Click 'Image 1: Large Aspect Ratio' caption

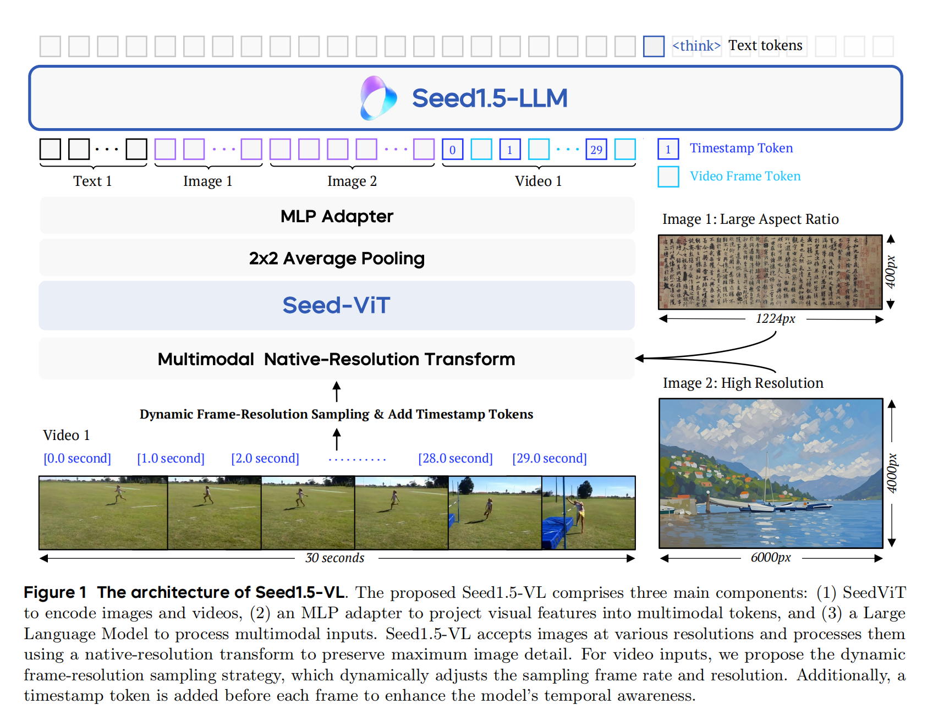click(750, 219)
